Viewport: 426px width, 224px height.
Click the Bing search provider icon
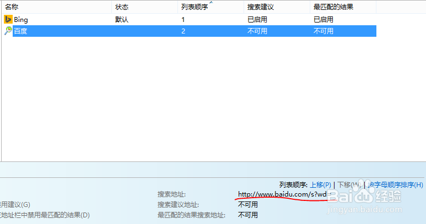pos(8,19)
